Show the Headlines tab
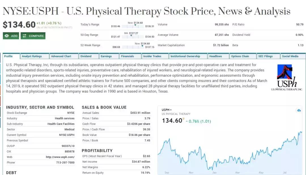Image resolution: width=306 pixels, height=175 pixels. (216, 56)
